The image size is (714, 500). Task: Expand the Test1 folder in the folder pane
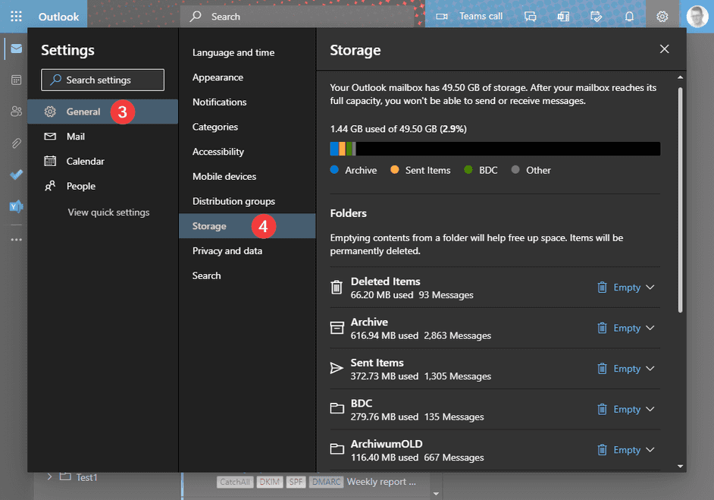(49, 477)
